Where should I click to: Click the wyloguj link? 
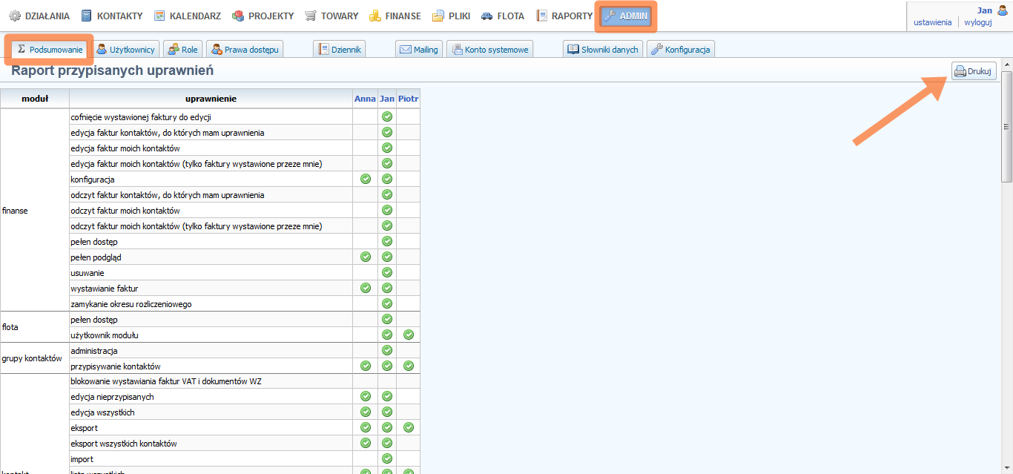[977, 22]
